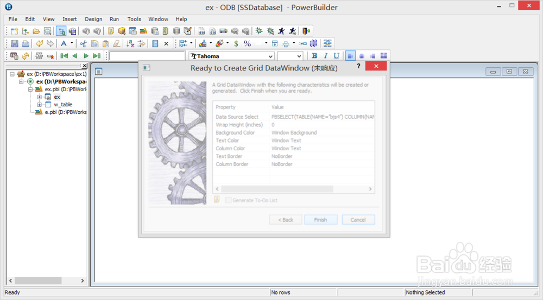The image size is (543, 300).
Task: Click the Clear eraser icon
Action: pos(117,43)
